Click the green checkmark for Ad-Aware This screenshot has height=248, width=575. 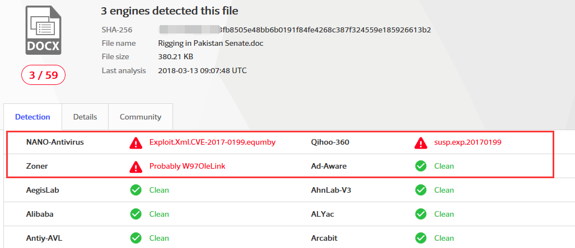420,166
